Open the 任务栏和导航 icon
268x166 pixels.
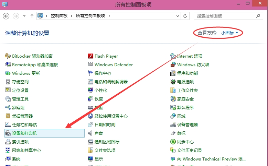click(x=8, y=125)
